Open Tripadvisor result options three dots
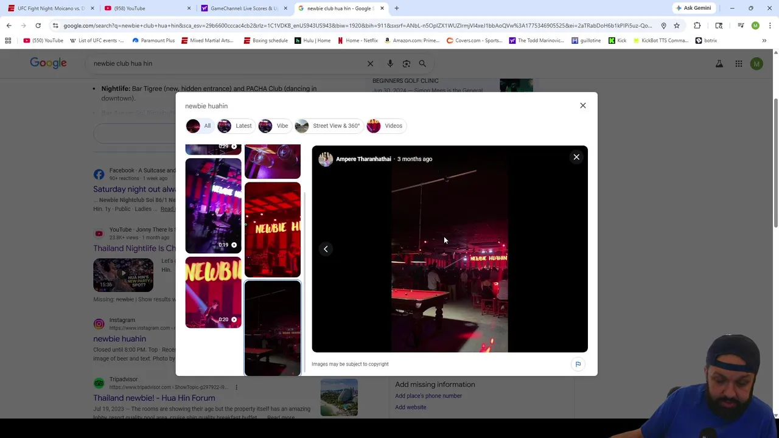 coord(236,387)
